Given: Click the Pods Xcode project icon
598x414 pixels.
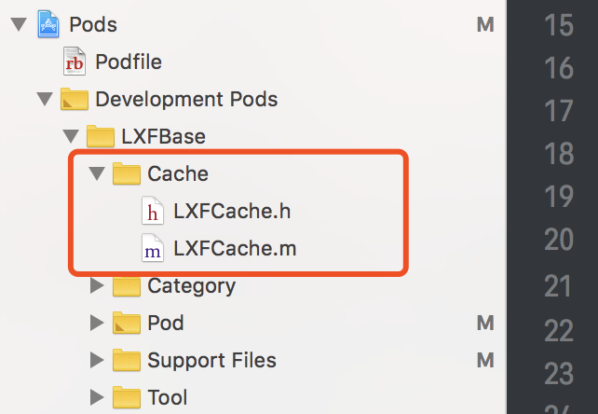Looking at the screenshot, I should (x=48, y=24).
